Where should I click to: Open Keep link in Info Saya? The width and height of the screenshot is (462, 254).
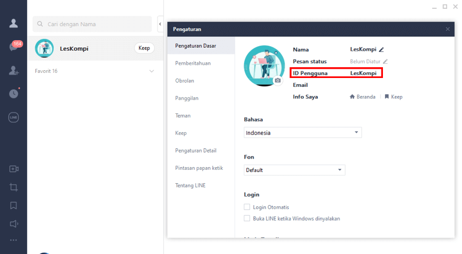397,96
